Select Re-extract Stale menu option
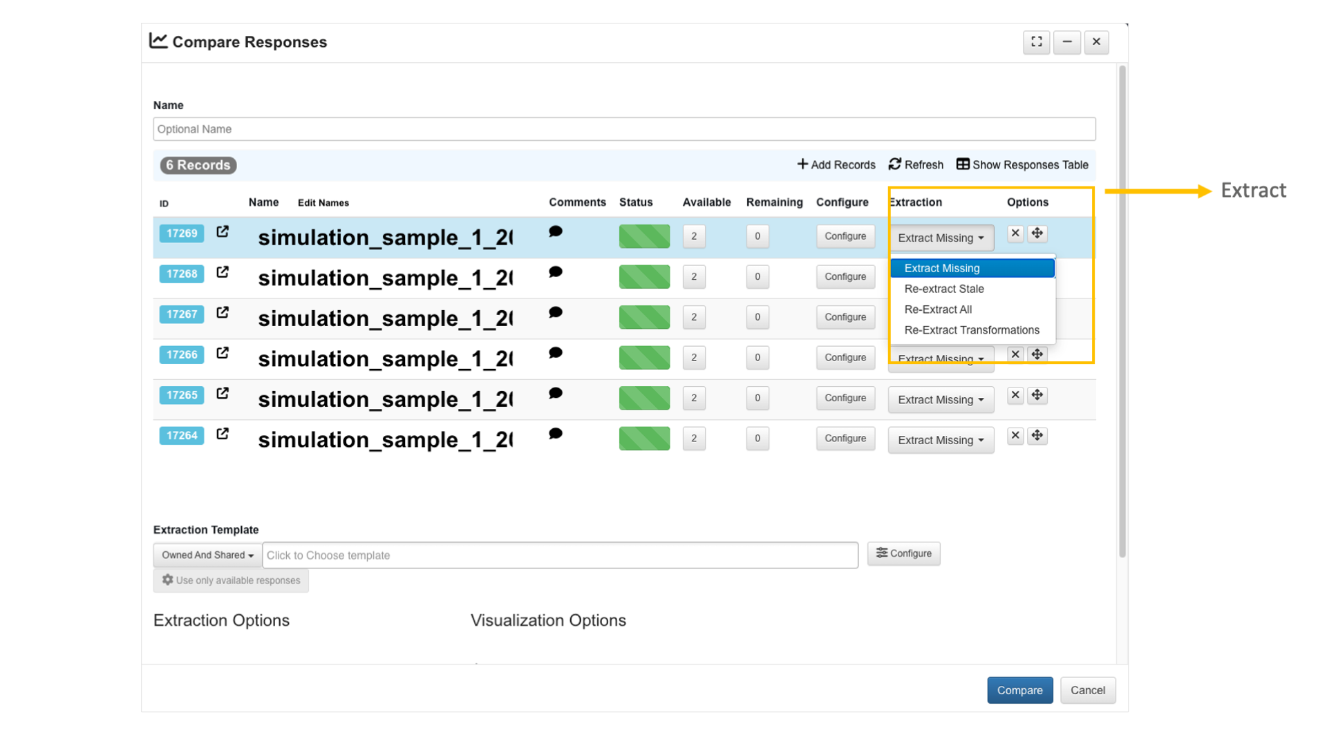This screenshot has width=1327, height=746. (x=943, y=289)
